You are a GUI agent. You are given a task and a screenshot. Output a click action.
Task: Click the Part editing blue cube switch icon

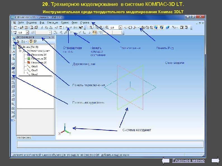pos(14,39)
